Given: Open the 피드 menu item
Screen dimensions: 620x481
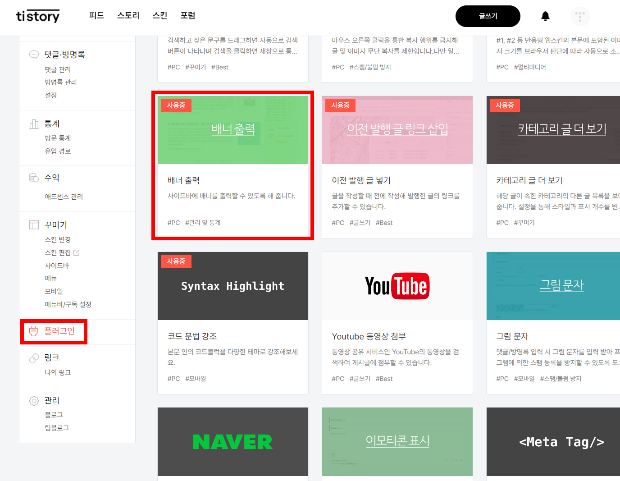Looking at the screenshot, I should click(96, 15).
